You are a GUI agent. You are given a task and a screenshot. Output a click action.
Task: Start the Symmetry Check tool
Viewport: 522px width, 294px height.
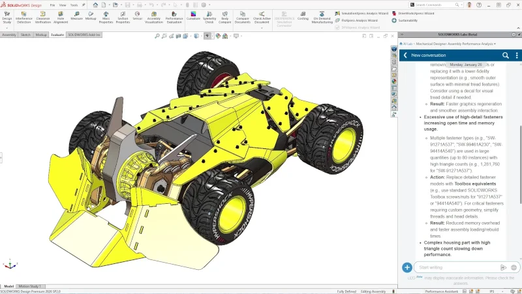209,16
